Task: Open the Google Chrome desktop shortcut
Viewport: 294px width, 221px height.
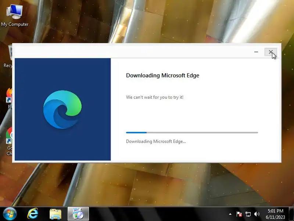Action: coord(9,141)
